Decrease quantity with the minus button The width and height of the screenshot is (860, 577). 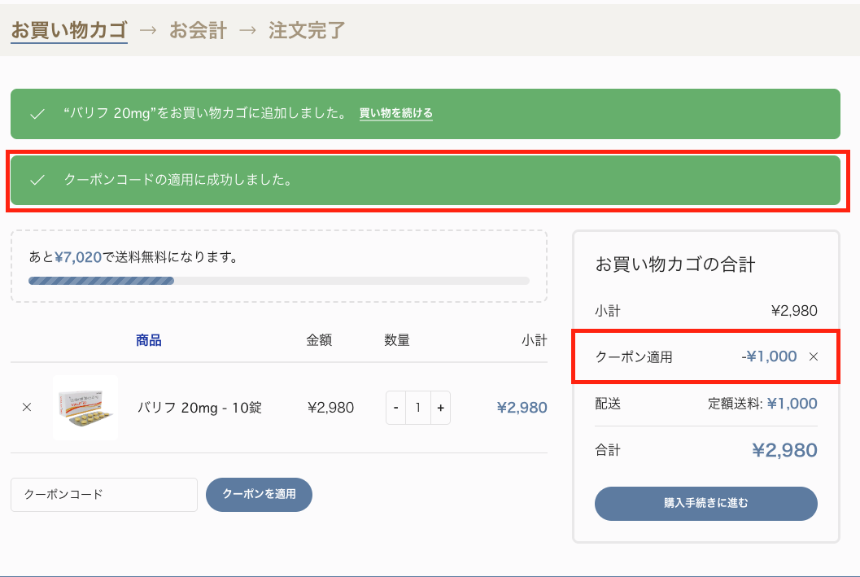(396, 408)
